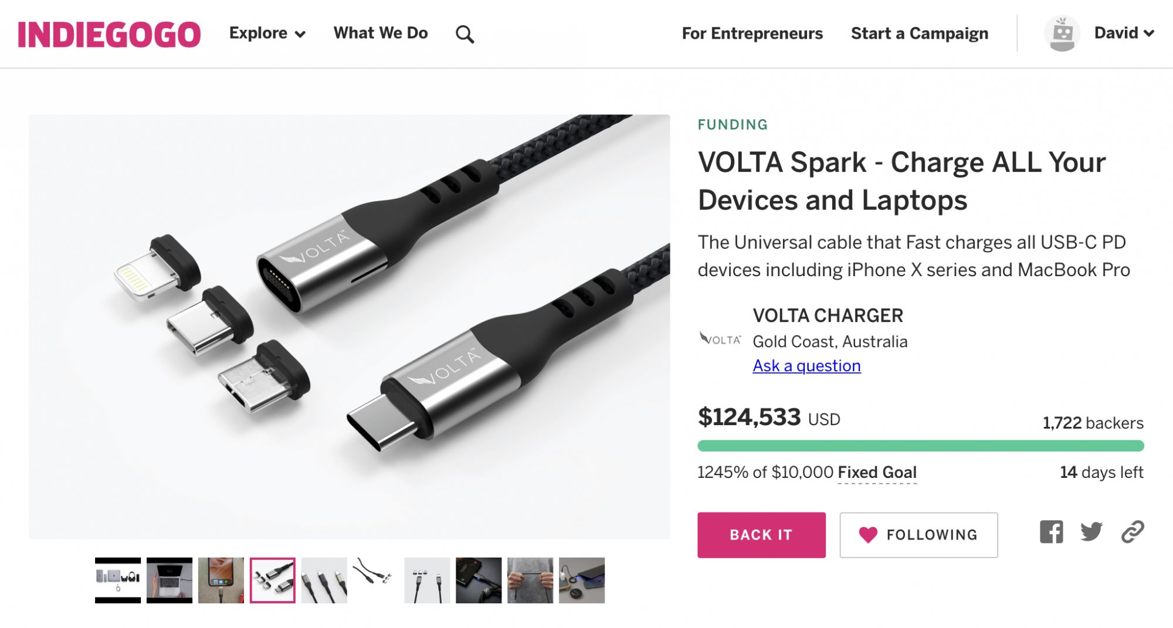Click David's robot avatar icon
This screenshot has height=628, width=1173.
pos(1062,33)
